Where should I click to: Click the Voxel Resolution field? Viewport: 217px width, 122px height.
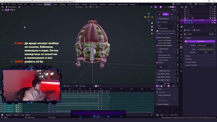166,28
